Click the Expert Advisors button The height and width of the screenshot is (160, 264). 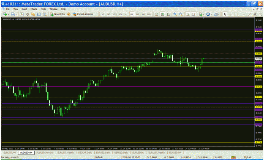click(x=83, y=14)
